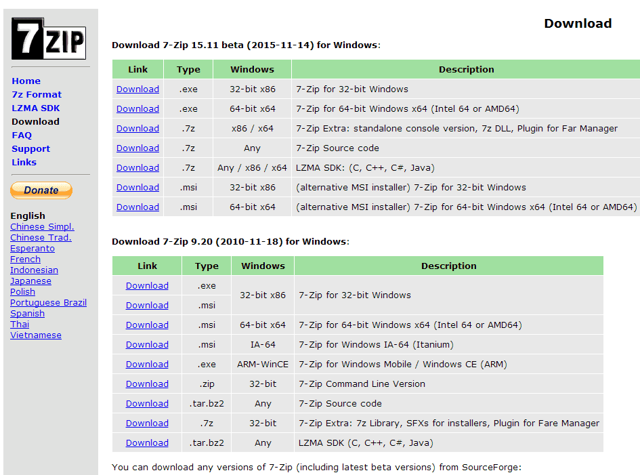The height and width of the screenshot is (475, 640).
Task: Download 9.20 LZMA SDK .tar.bz2
Action: pyautogui.click(x=148, y=442)
